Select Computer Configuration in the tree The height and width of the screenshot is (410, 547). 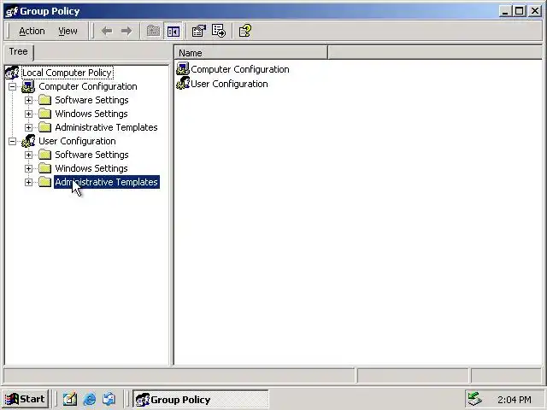click(x=88, y=86)
